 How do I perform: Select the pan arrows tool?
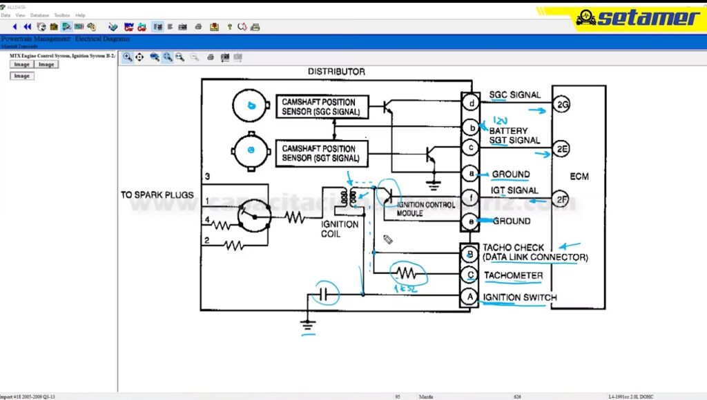tap(140, 57)
